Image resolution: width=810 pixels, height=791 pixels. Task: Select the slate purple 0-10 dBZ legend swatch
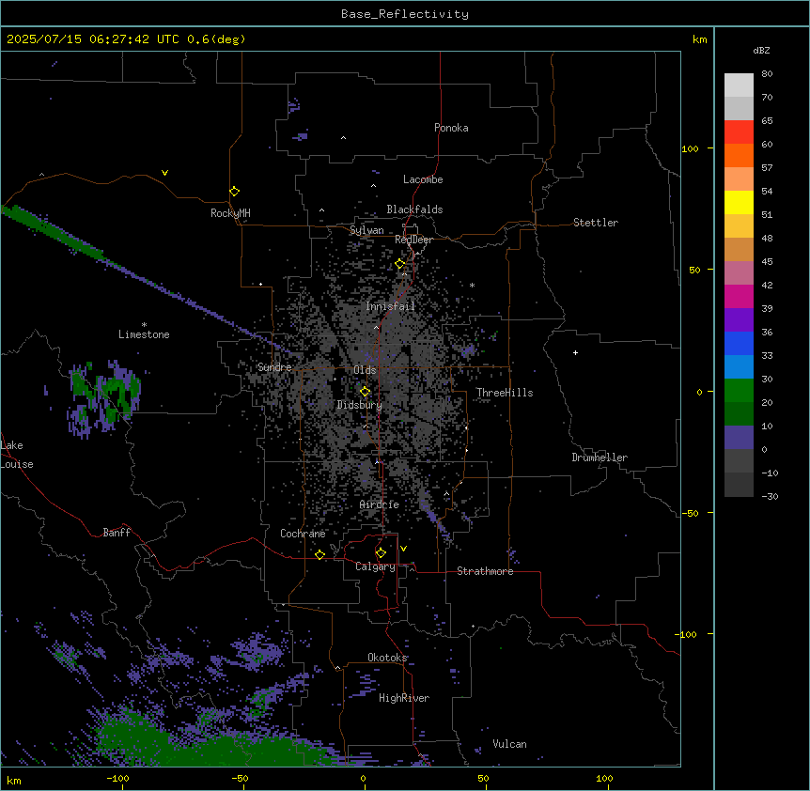(739, 438)
